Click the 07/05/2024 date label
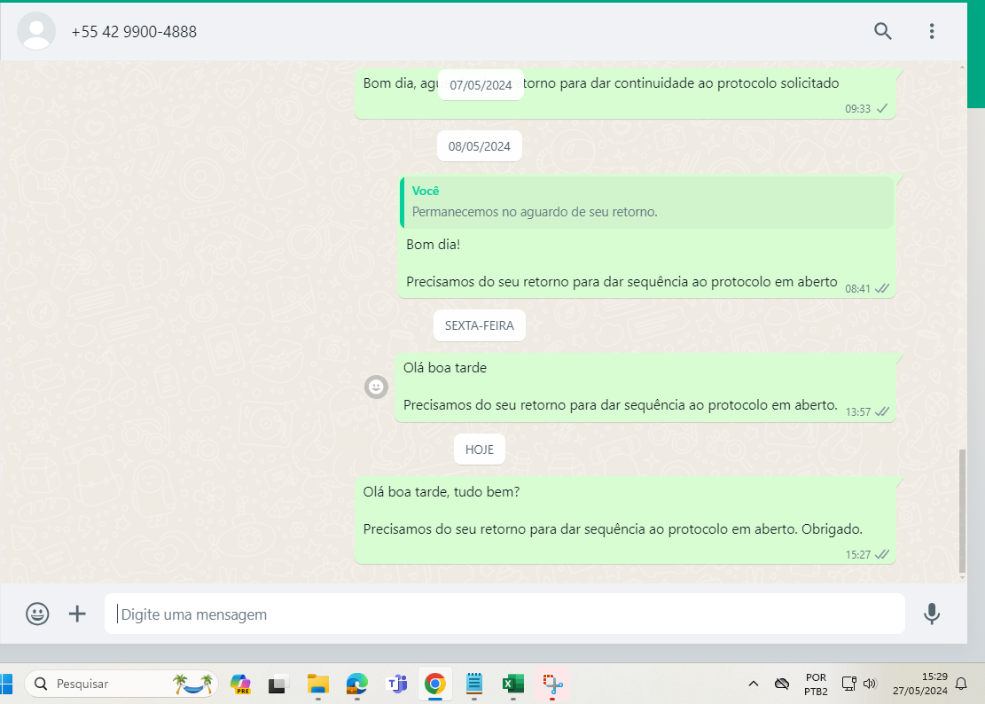985x704 pixels. pos(481,85)
